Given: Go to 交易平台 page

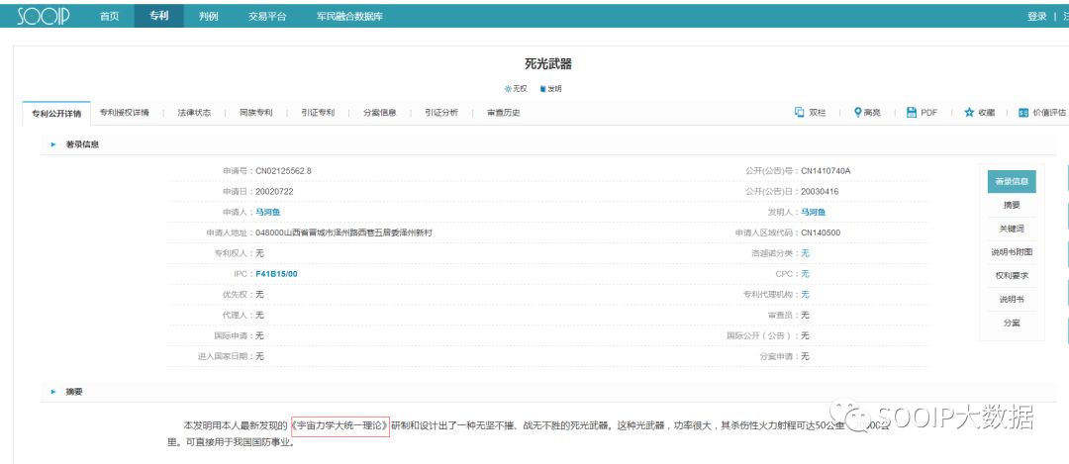Looking at the screenshot, I should pyautogui.click(x=267, y=17).
